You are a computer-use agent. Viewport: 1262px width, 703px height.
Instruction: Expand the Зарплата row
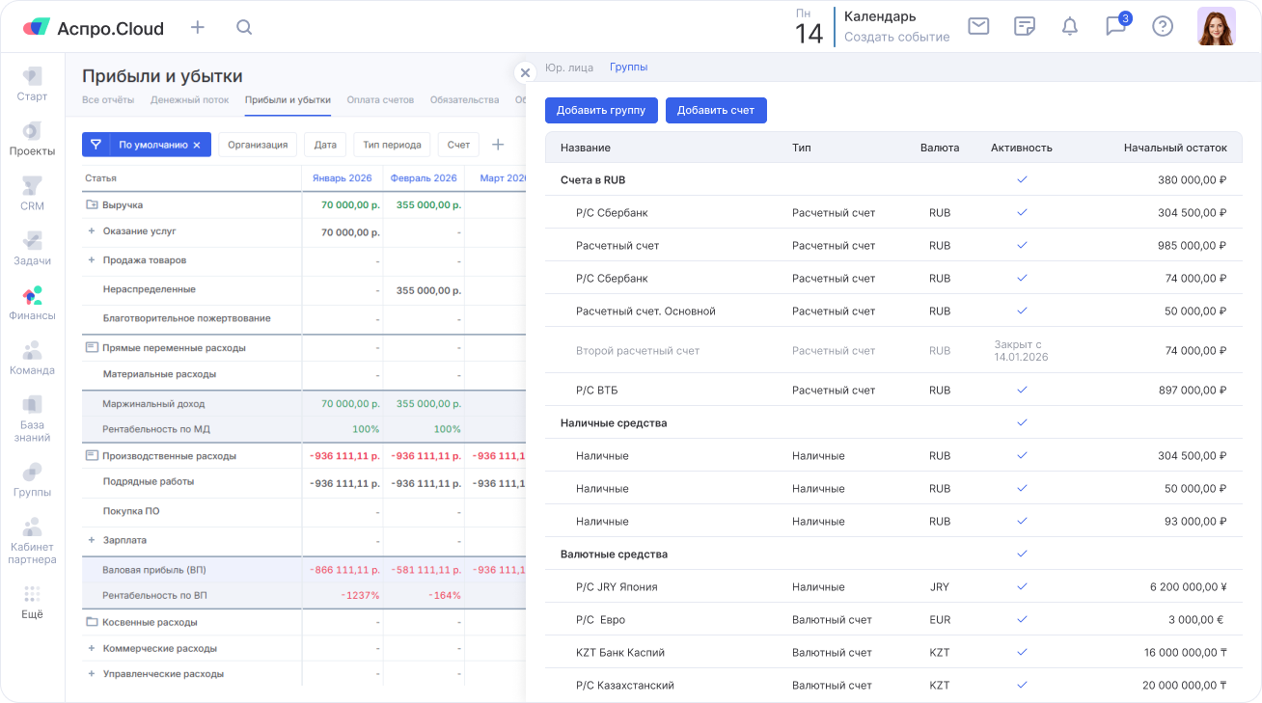pyautogui.click(x=92, y=540)
